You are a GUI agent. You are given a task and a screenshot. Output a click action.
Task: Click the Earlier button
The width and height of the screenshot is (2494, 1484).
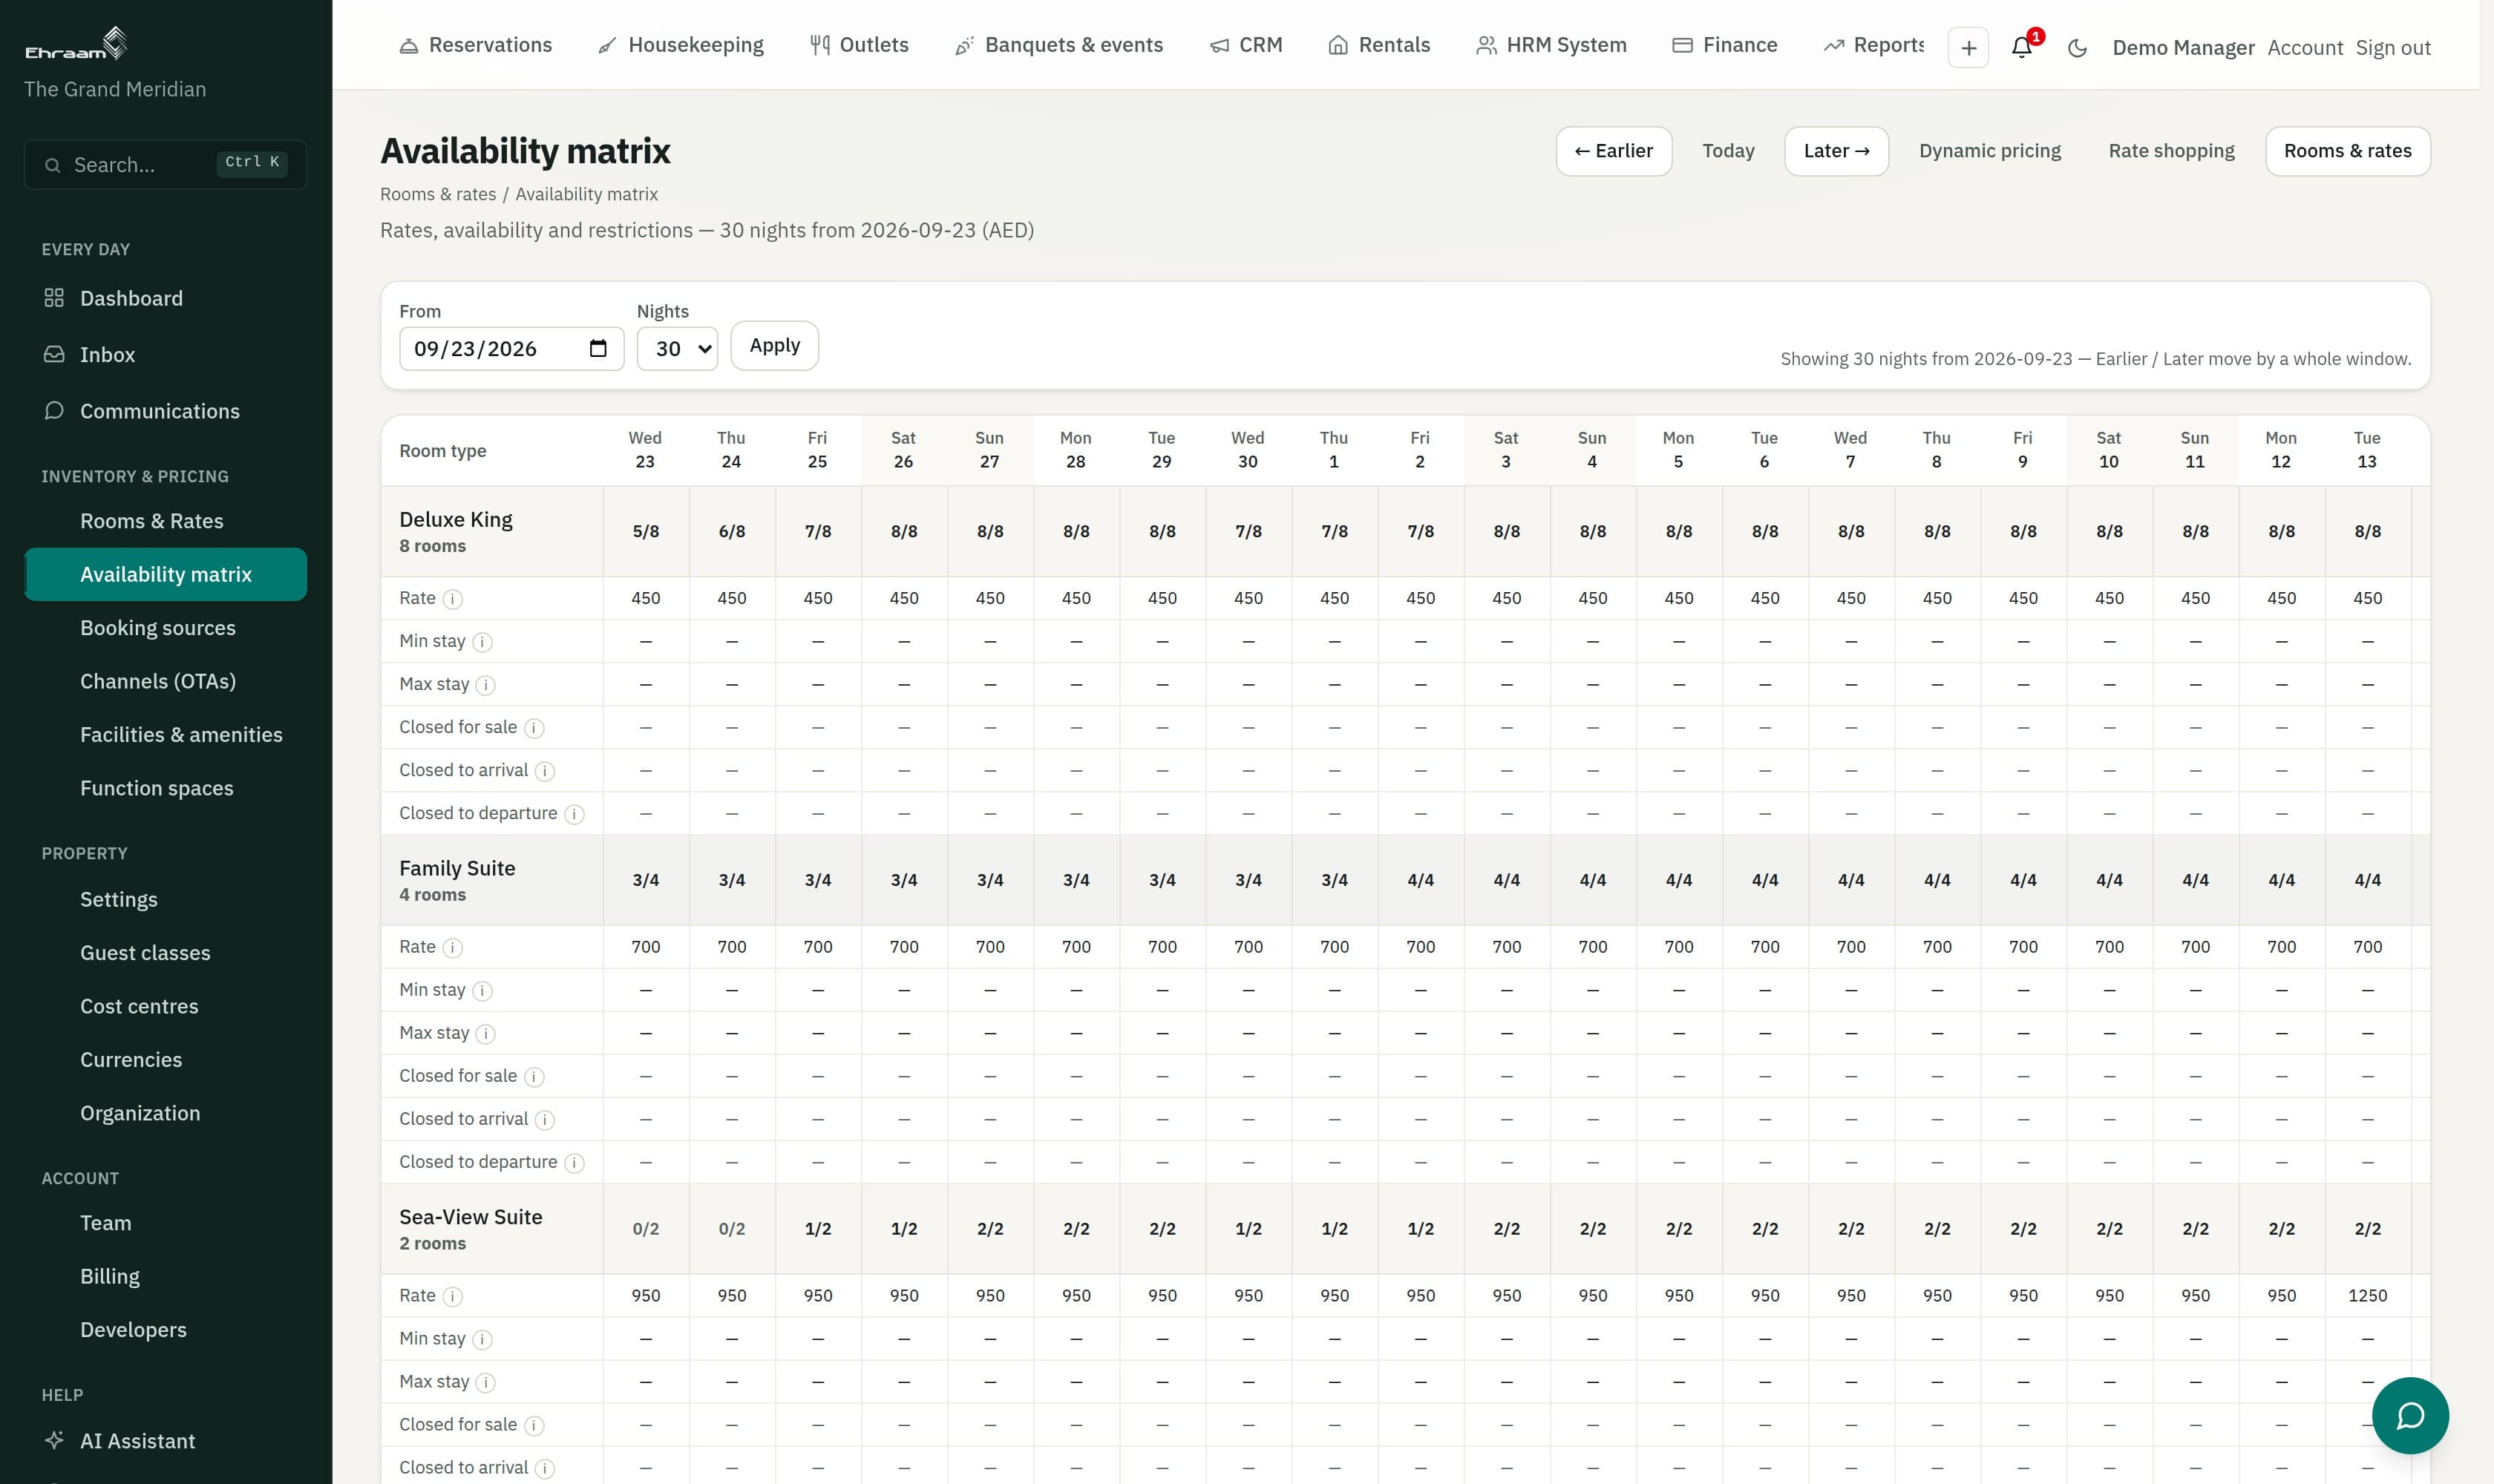point(1614,151)
